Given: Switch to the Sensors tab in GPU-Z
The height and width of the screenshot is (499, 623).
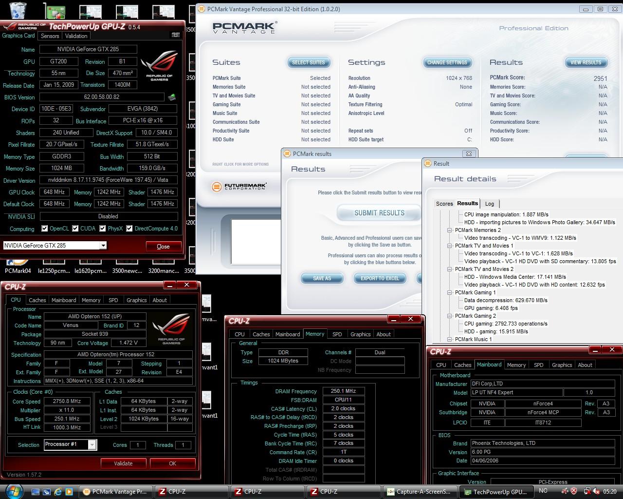Looking at the screenshot, I should pyautogui.click(x=50, y=36).
